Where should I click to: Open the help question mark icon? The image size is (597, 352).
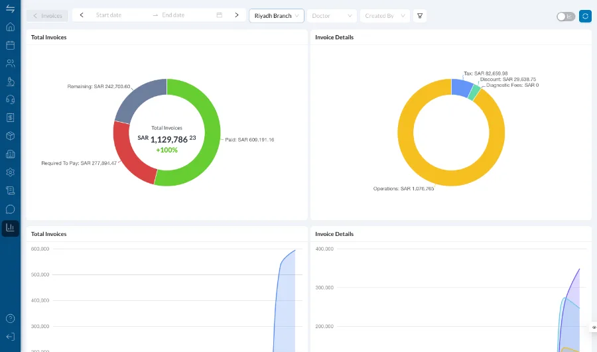(10, 318)
